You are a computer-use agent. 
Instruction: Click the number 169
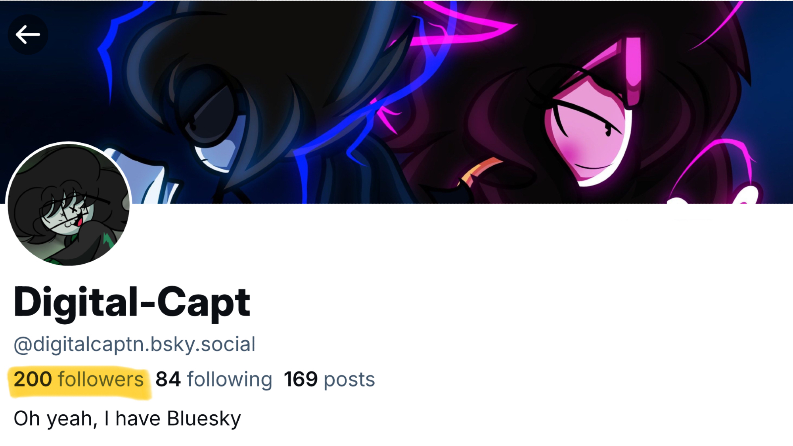301,379
